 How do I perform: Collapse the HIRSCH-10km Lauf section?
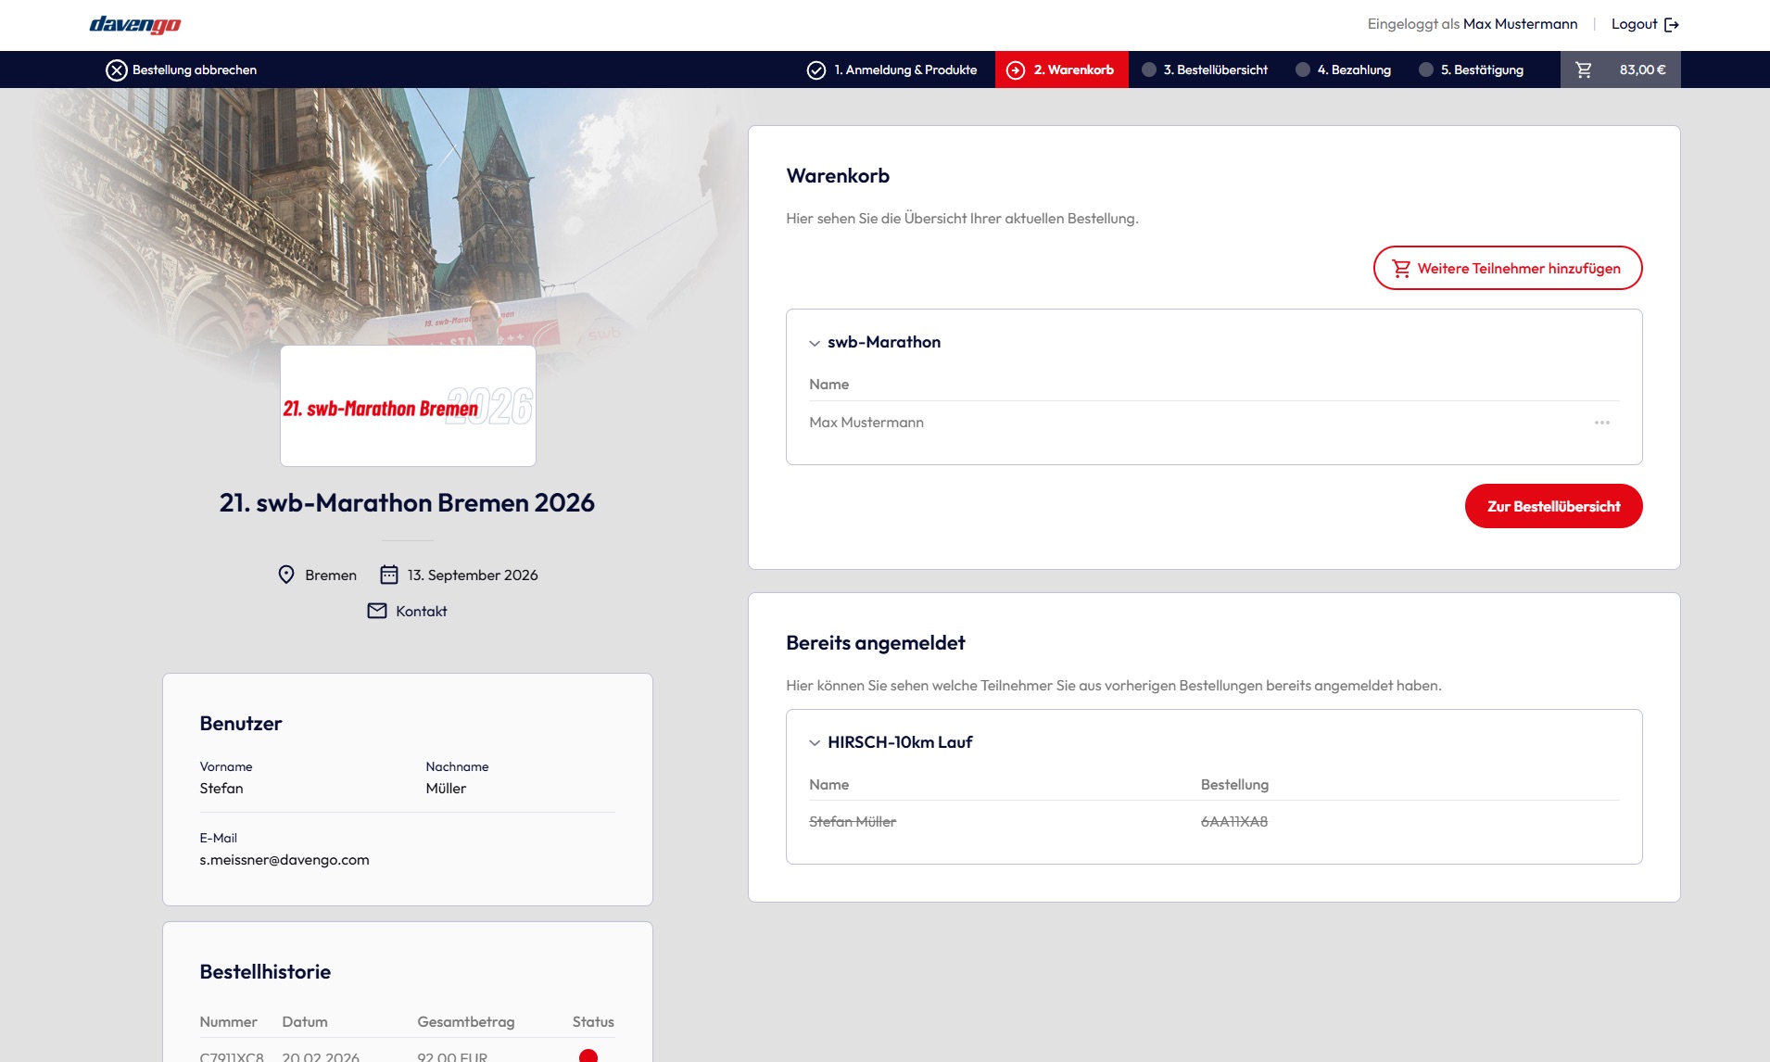coord(813,741)
